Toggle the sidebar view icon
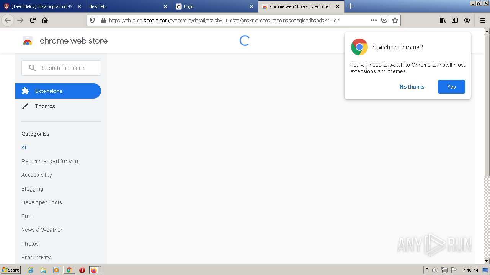 (455, 20)
